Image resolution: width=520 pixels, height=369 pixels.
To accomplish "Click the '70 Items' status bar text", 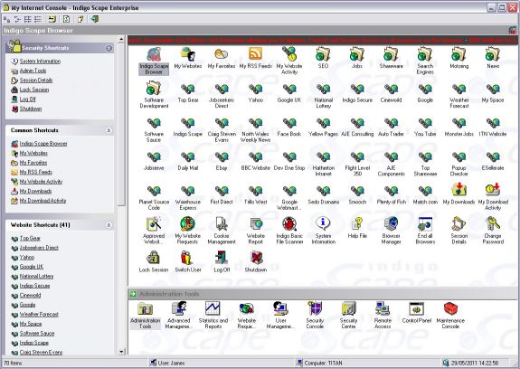I will [x=13, y=363].
